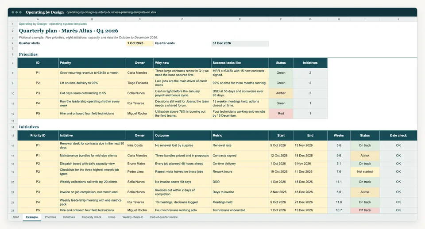This screenshot has width=425, height=229.
Task: Select 'Repeat visits halved on those jobs' cell
Action: pyautogui.click(x=182, y=172)
